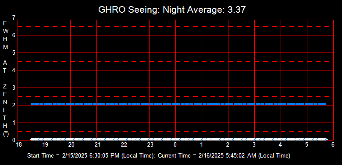Click the FWHM AT ZENITH axis title

coord(6,79)
